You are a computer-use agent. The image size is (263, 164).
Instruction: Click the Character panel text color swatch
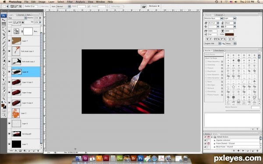click(x=229, y=34)
